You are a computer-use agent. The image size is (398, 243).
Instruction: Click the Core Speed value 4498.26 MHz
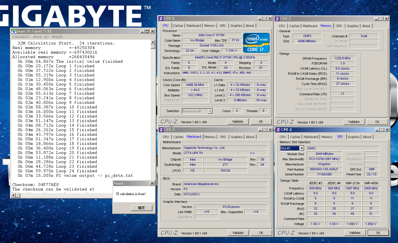[x=195, y=85]
